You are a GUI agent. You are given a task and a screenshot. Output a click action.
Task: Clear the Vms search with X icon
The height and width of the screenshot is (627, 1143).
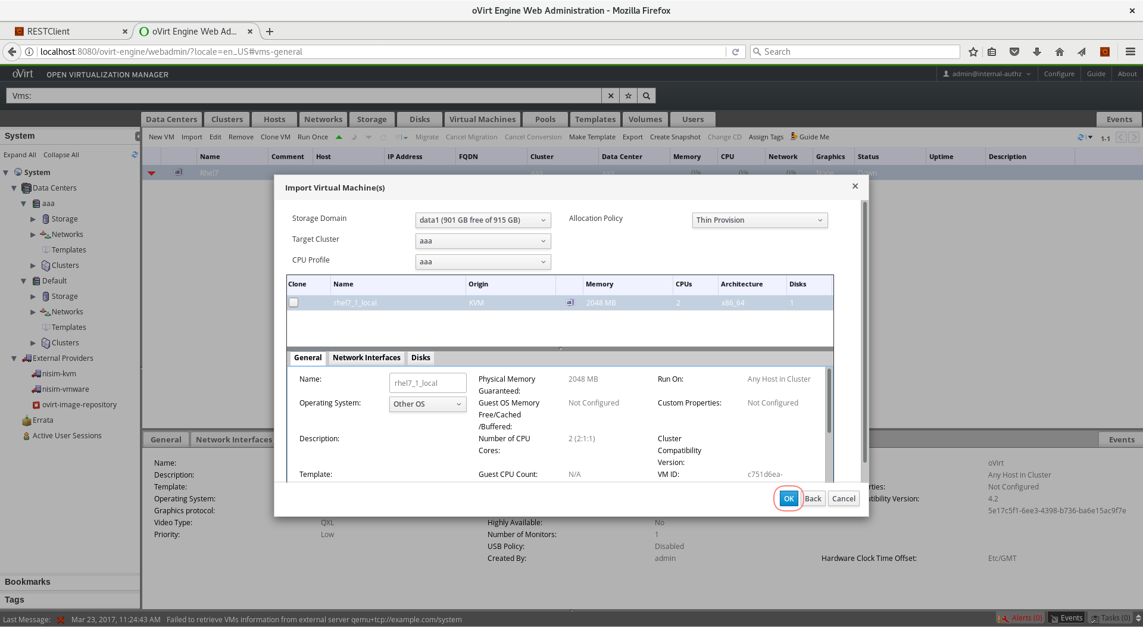pos(610,96)
